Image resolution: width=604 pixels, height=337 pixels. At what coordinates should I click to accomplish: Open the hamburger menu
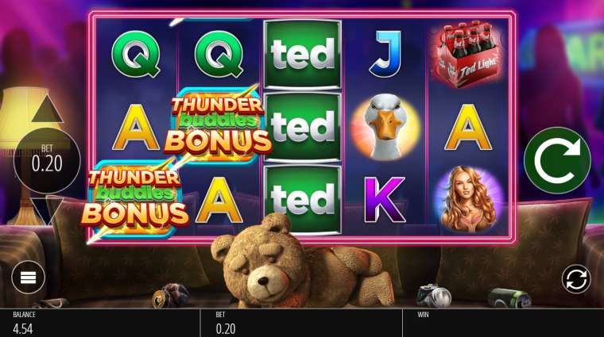(x=28, y=277)
